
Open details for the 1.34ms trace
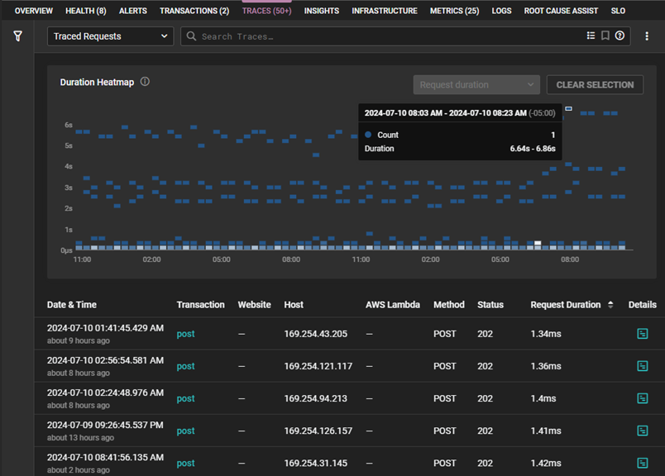(643, 334)
